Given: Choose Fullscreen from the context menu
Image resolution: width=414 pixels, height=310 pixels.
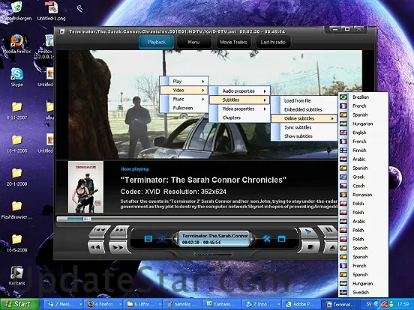Looking at the screenshot, I should 184,108.
